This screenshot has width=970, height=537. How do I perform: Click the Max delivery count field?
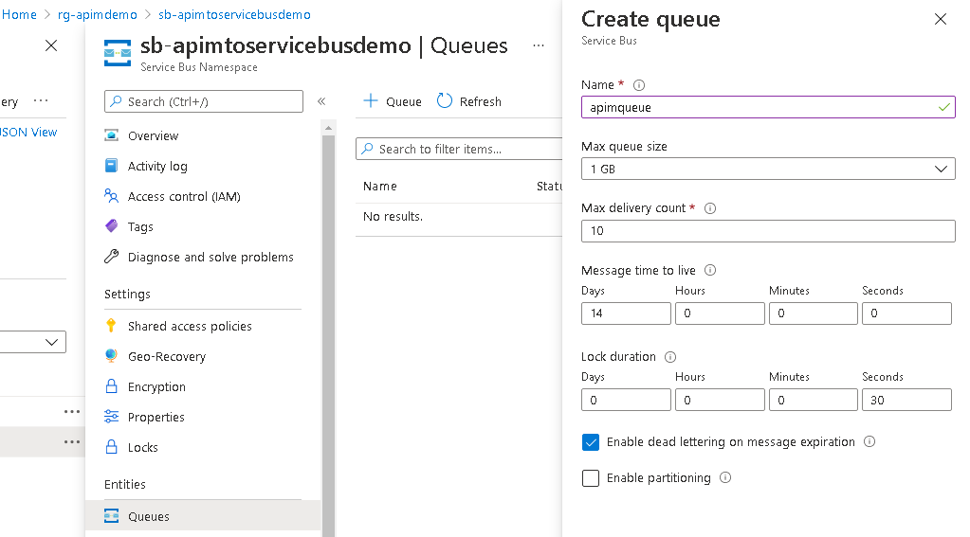[x=768, y=230]
